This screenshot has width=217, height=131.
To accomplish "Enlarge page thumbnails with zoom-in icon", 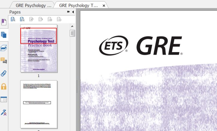I will [x=13, y=19].
